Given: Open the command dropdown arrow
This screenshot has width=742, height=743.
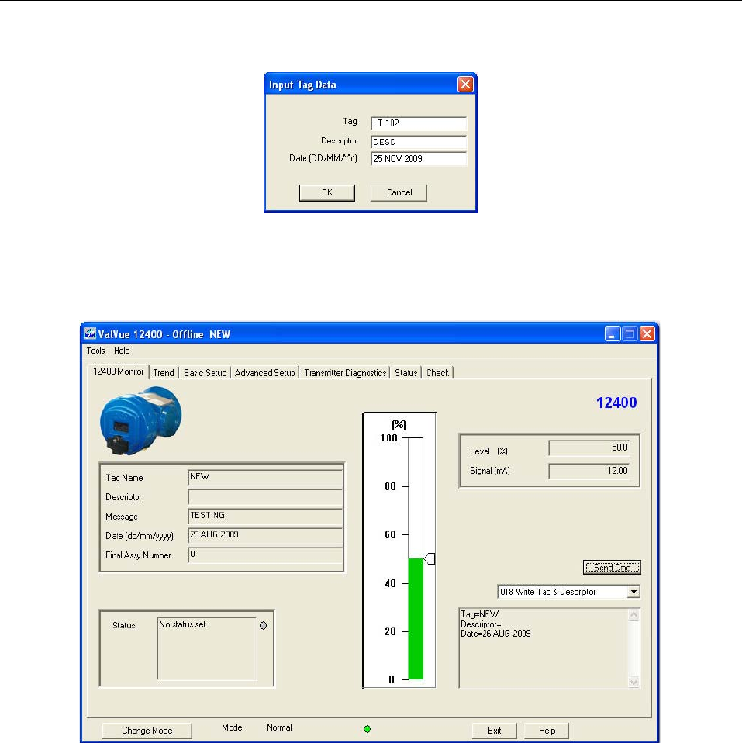Looking at the screenshot, I should coord(633,592).
